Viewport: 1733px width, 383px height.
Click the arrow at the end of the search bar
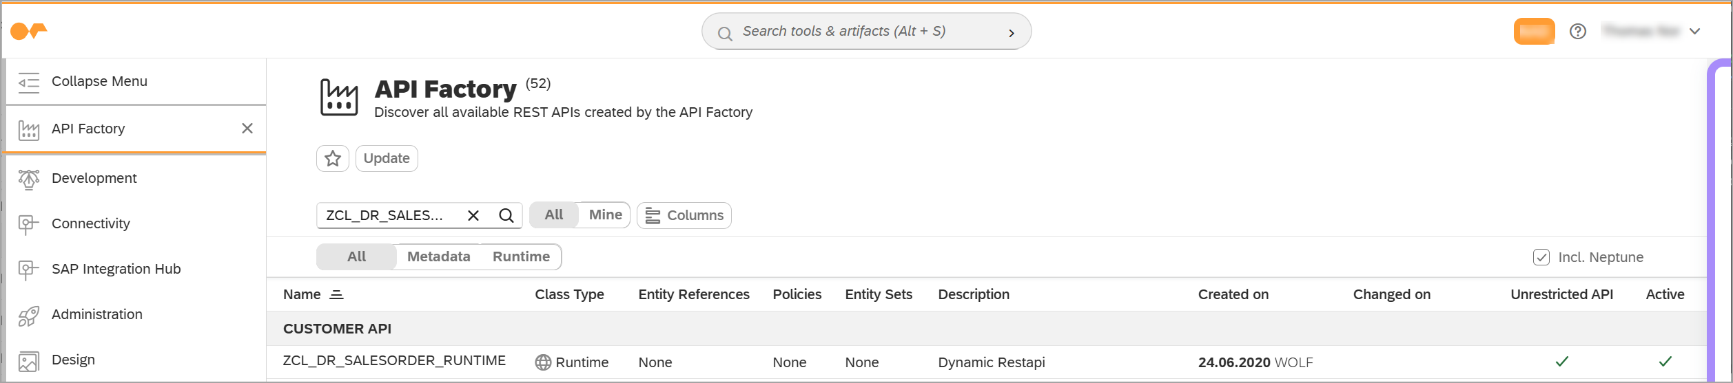(x=1011, y=33)
